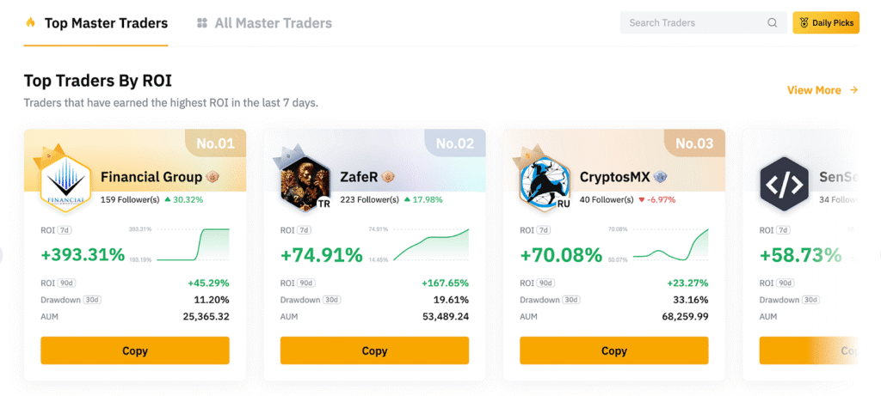
Task: Click the flame icon beside Top Master Traders
Action: pos(30,23)
